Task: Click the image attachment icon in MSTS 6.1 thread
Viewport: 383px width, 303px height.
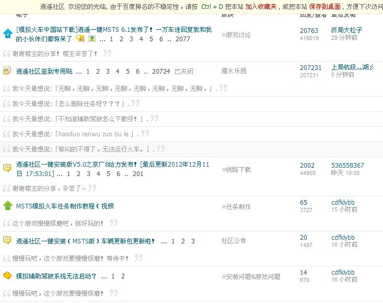Action: click(92, 39)
